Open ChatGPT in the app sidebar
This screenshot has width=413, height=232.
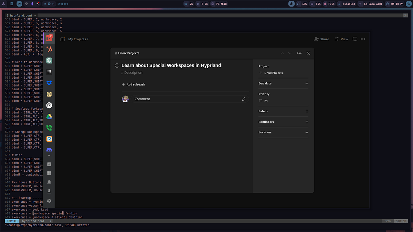click(49, 60)
